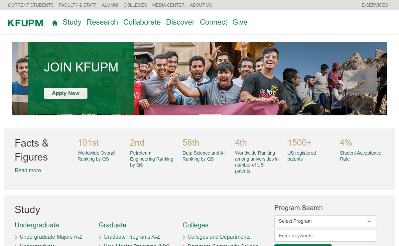Open the E-SERVICES dropdown menu
Viewport: 399px width, 246px height.
point(376,5)
